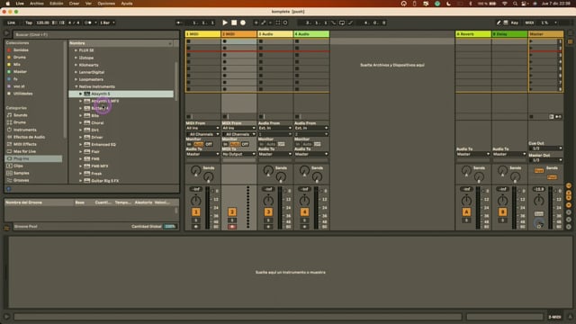The height and width of the screenshot is (324, 576).
Task: Set track 1 monitor to In
Action: click(x=189, y=144)
